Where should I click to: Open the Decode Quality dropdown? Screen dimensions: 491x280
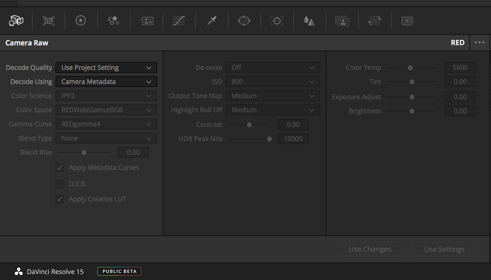pyautogui.click(x=106, y=67)
